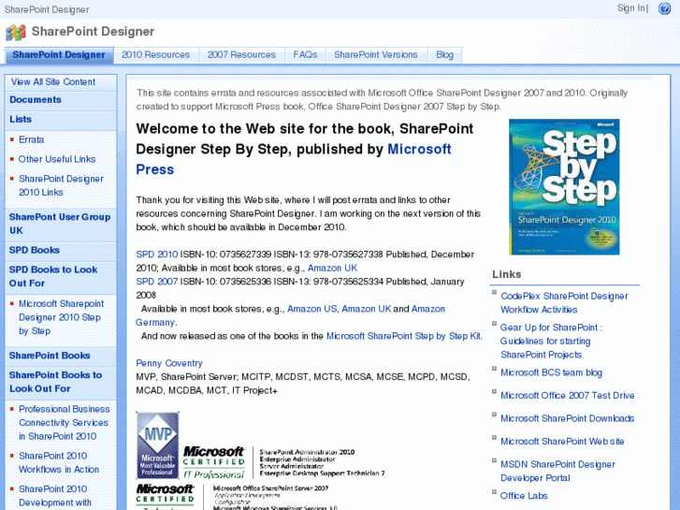This screenshot has width=680, height=510.
Task: Open the SPD 2007 book link
Action: (157, 282)
